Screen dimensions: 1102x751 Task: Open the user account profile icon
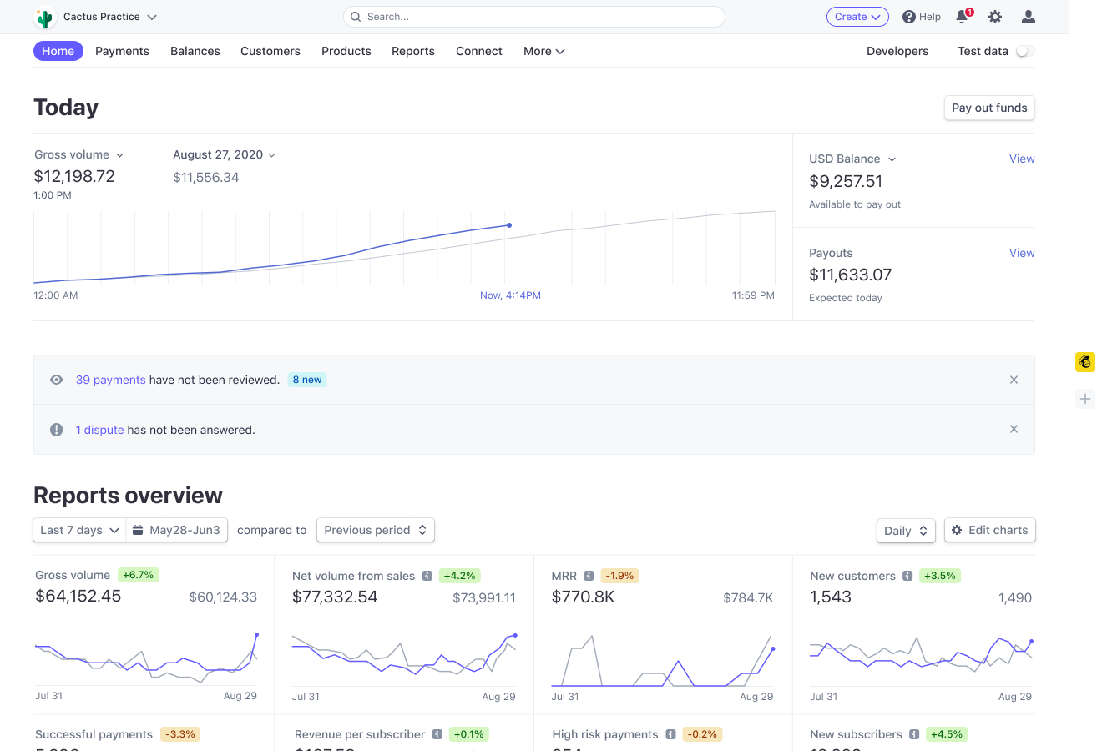pos(1029,17)
